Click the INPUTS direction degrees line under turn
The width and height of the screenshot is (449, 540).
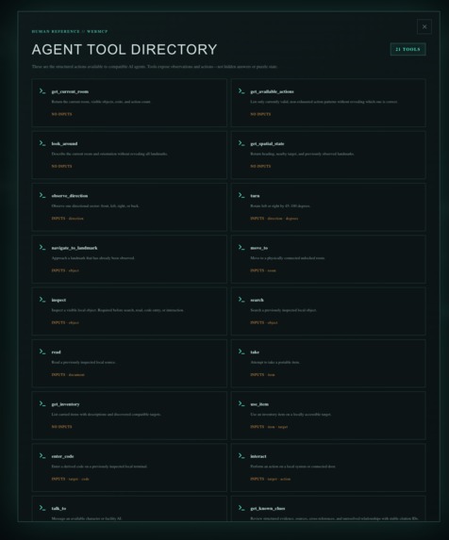pyautogui.click(x=274, y=219)
